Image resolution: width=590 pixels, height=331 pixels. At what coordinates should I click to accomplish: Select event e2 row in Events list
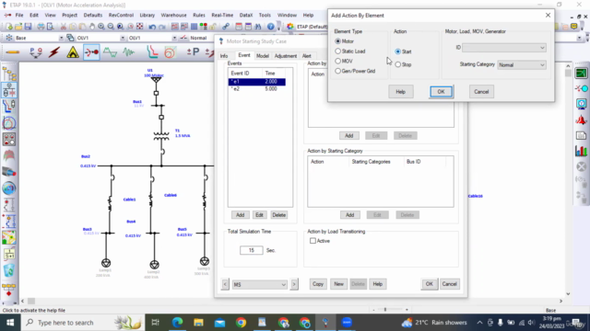[257, 89]
